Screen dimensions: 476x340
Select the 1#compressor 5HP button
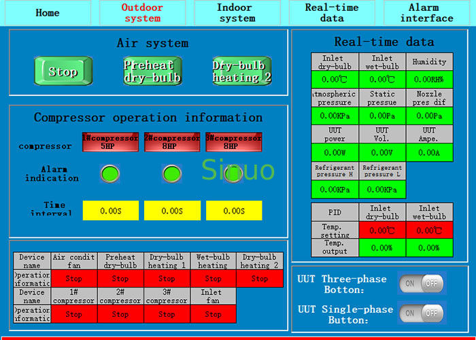coord(110,142)
